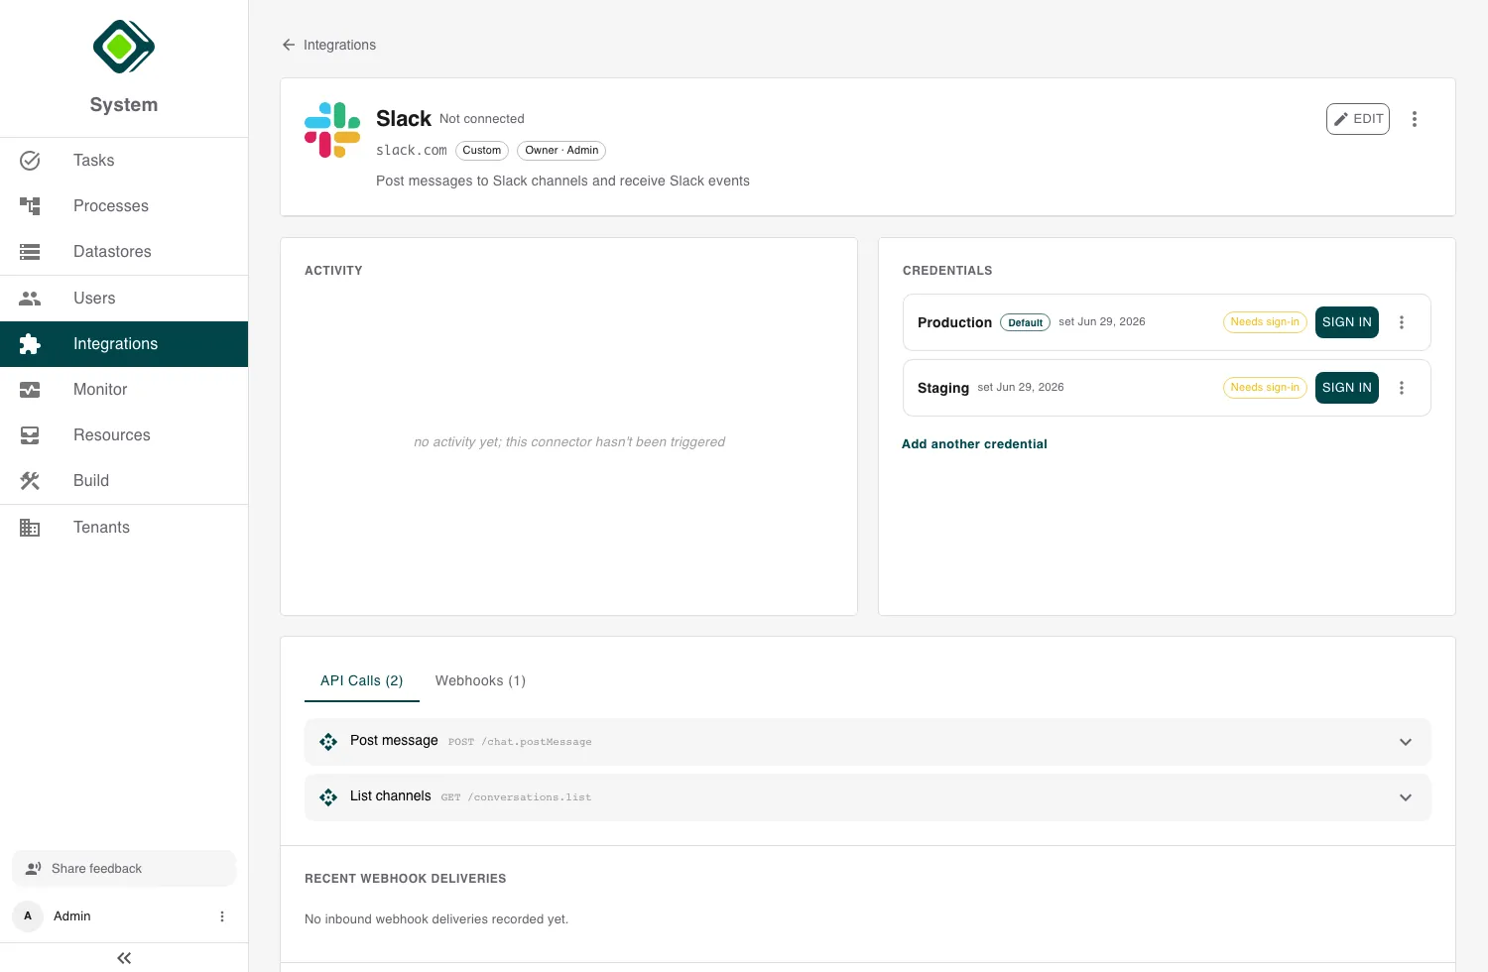Viewport: 1488px width, 972px height.
Task: Open the Tenants page
Action: tap(124, 528)
